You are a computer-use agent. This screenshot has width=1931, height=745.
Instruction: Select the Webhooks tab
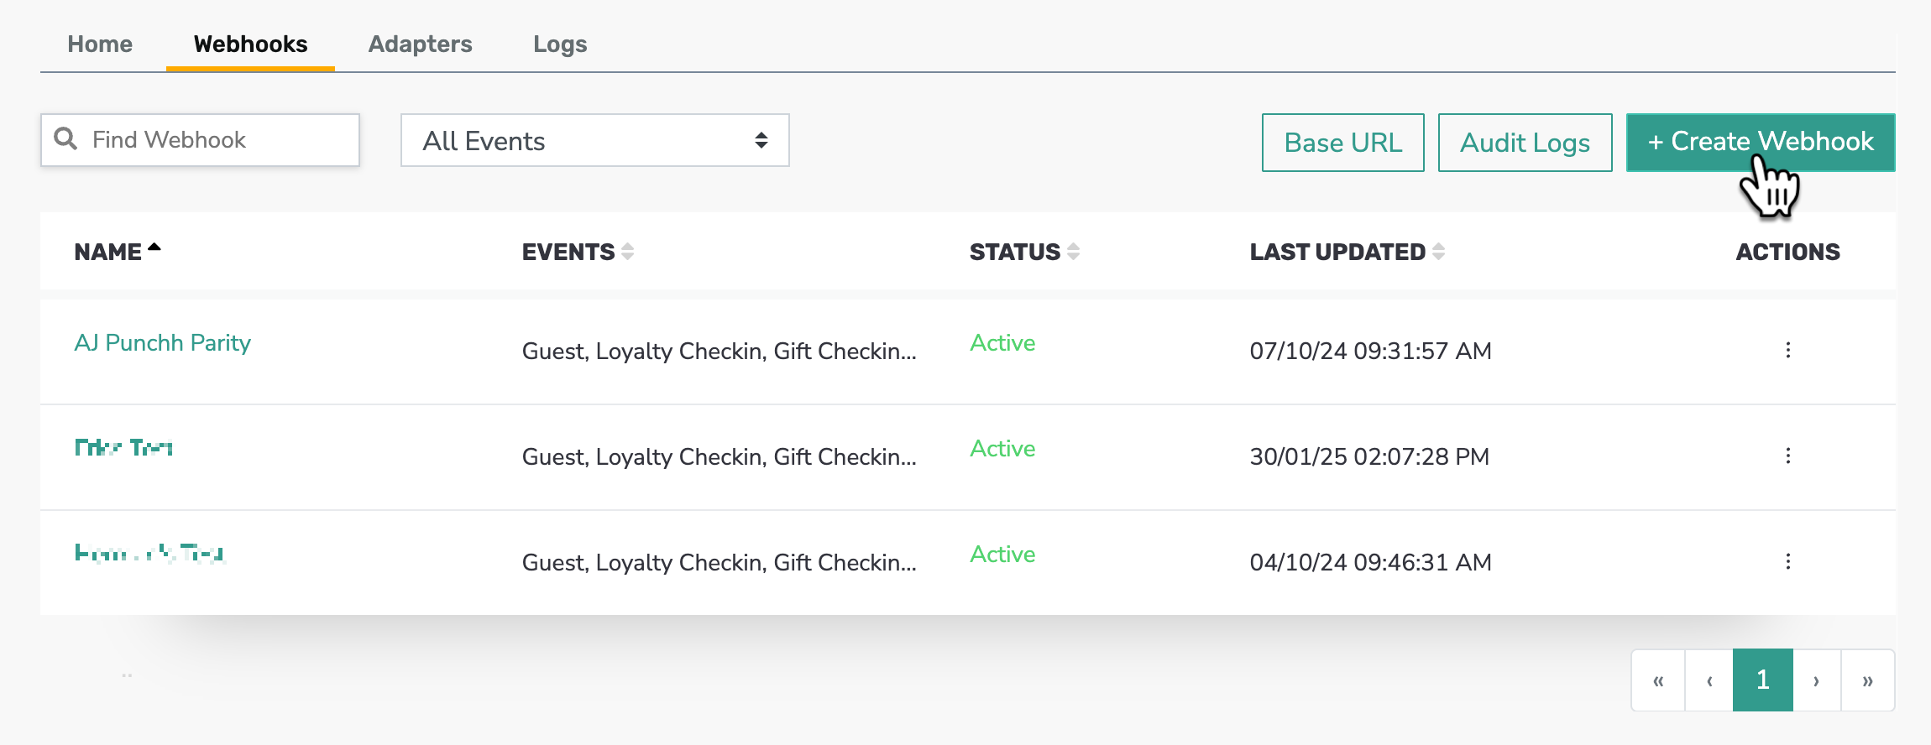(250, 44)
